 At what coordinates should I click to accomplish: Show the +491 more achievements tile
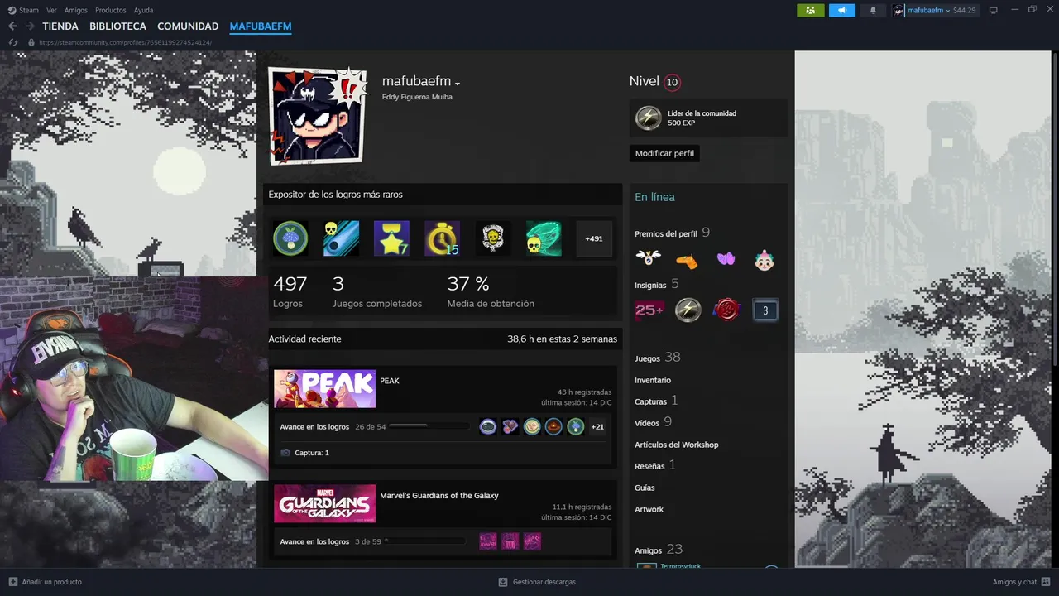pyautogui.click(x=594, y=238)
